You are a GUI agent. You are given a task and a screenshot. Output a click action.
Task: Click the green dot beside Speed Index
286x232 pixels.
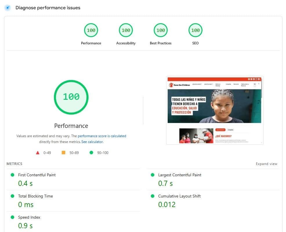(12, 217)
